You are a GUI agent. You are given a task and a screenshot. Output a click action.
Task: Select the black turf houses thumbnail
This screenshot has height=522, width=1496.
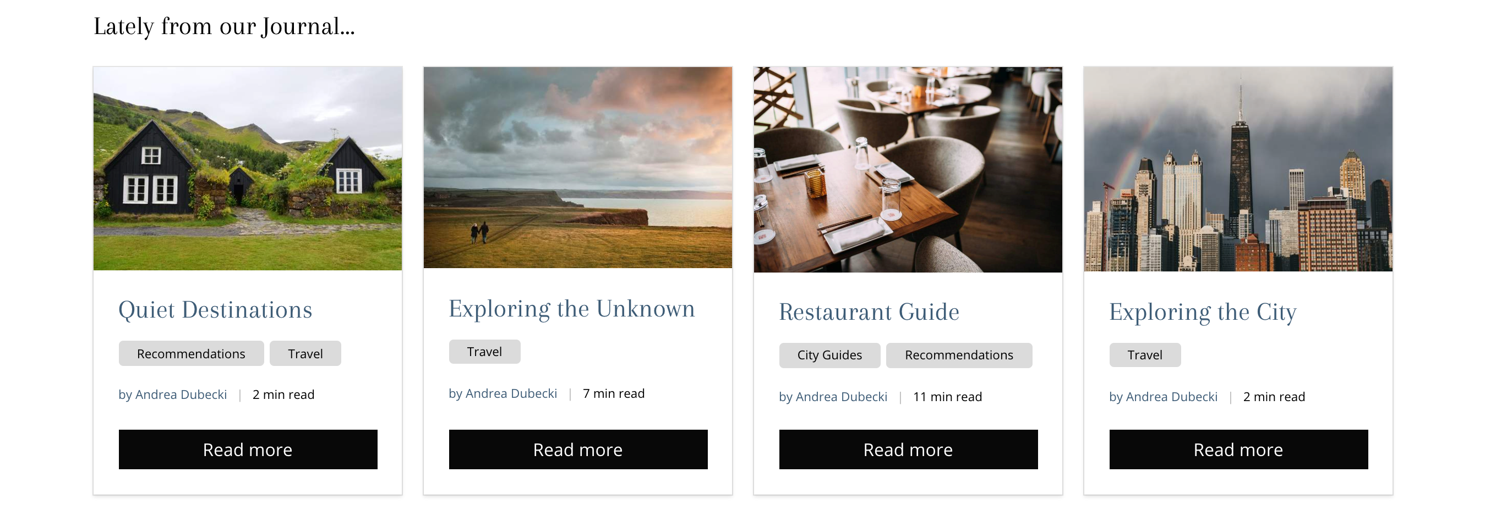(x=247, y=169)
